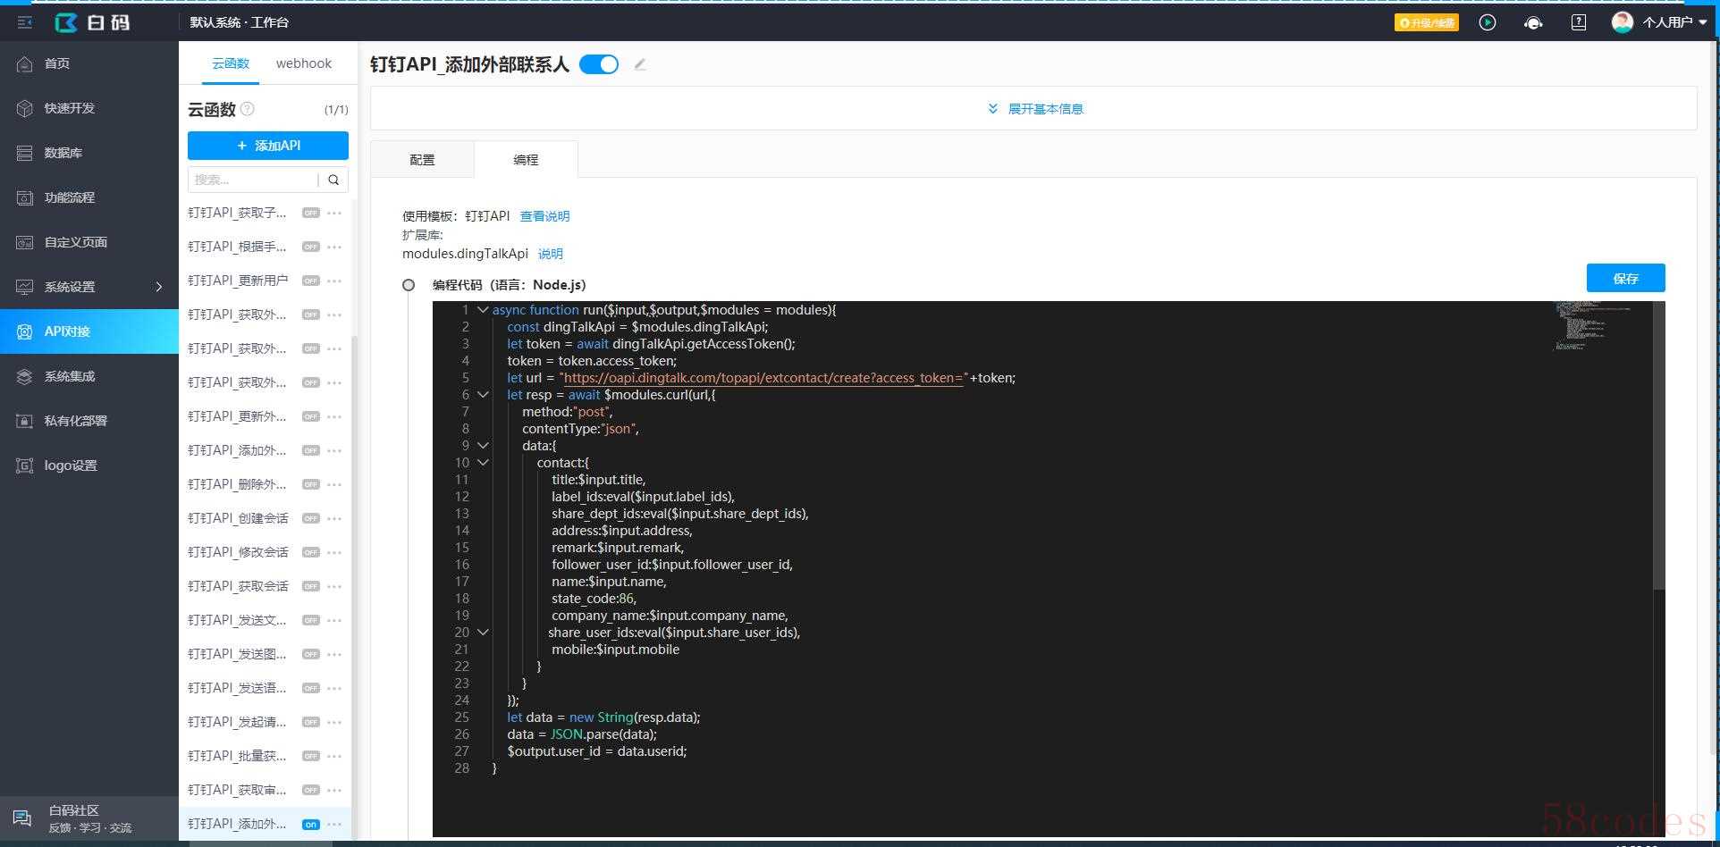
Task: Click the play circle icon in top bar
Action: click(x=1488, y=22)
